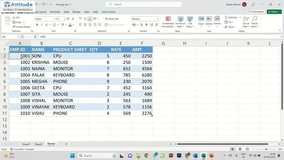Toggle Italic formatting
The height and width of the screenshot is (160, 284).
tap(42, 25)
